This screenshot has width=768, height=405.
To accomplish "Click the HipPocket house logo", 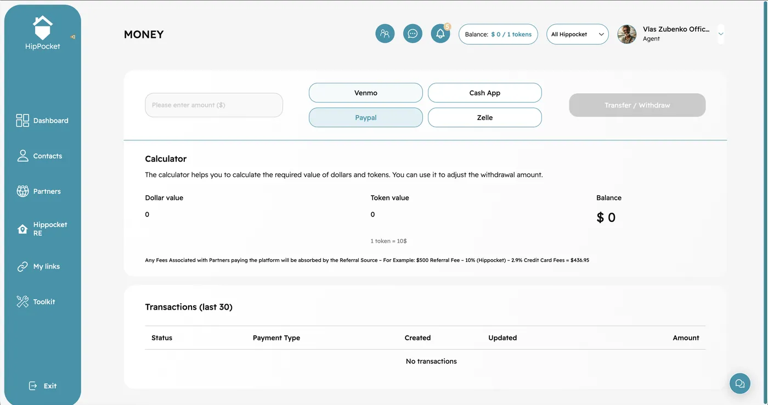I will click(43, 28).
